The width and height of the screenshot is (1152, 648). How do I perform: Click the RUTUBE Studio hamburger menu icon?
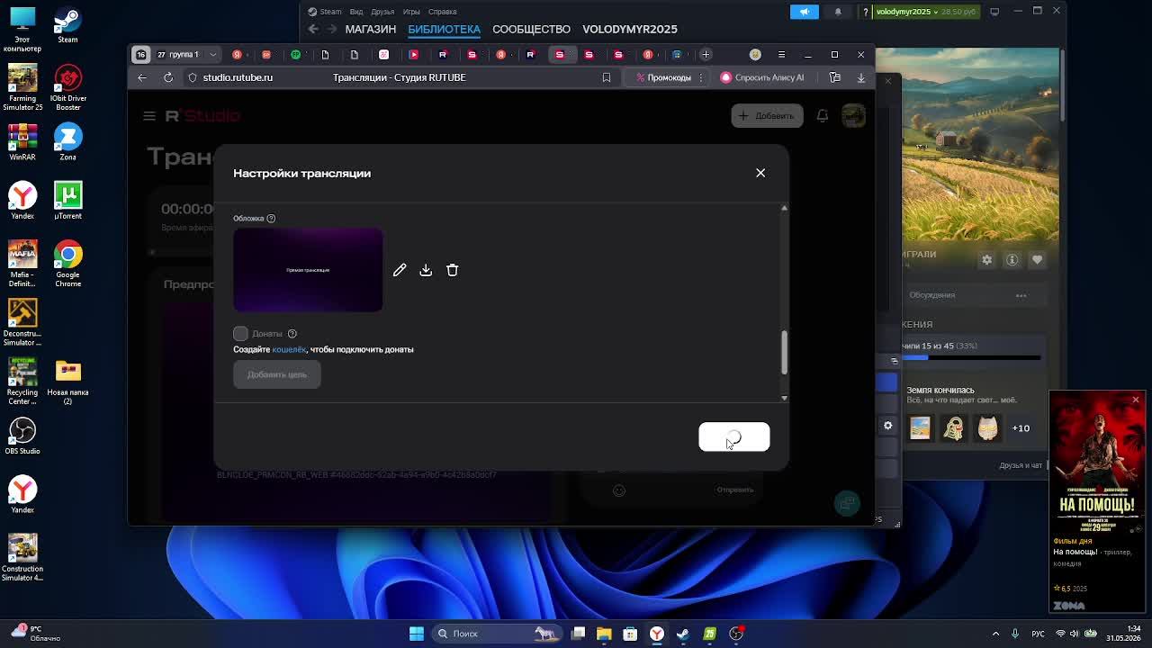(149, 116)
